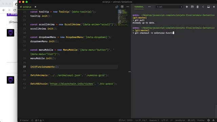Open feedback smiley icon in status bar
This screenshot has width=217, height=122.
209,120
